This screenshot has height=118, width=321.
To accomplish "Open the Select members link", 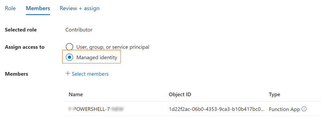I will click(x=90, y=74).
